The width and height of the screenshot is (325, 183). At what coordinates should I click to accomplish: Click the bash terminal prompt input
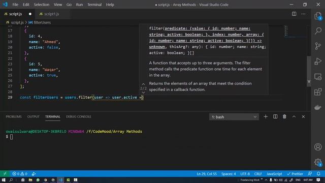[x=11, y=137]
